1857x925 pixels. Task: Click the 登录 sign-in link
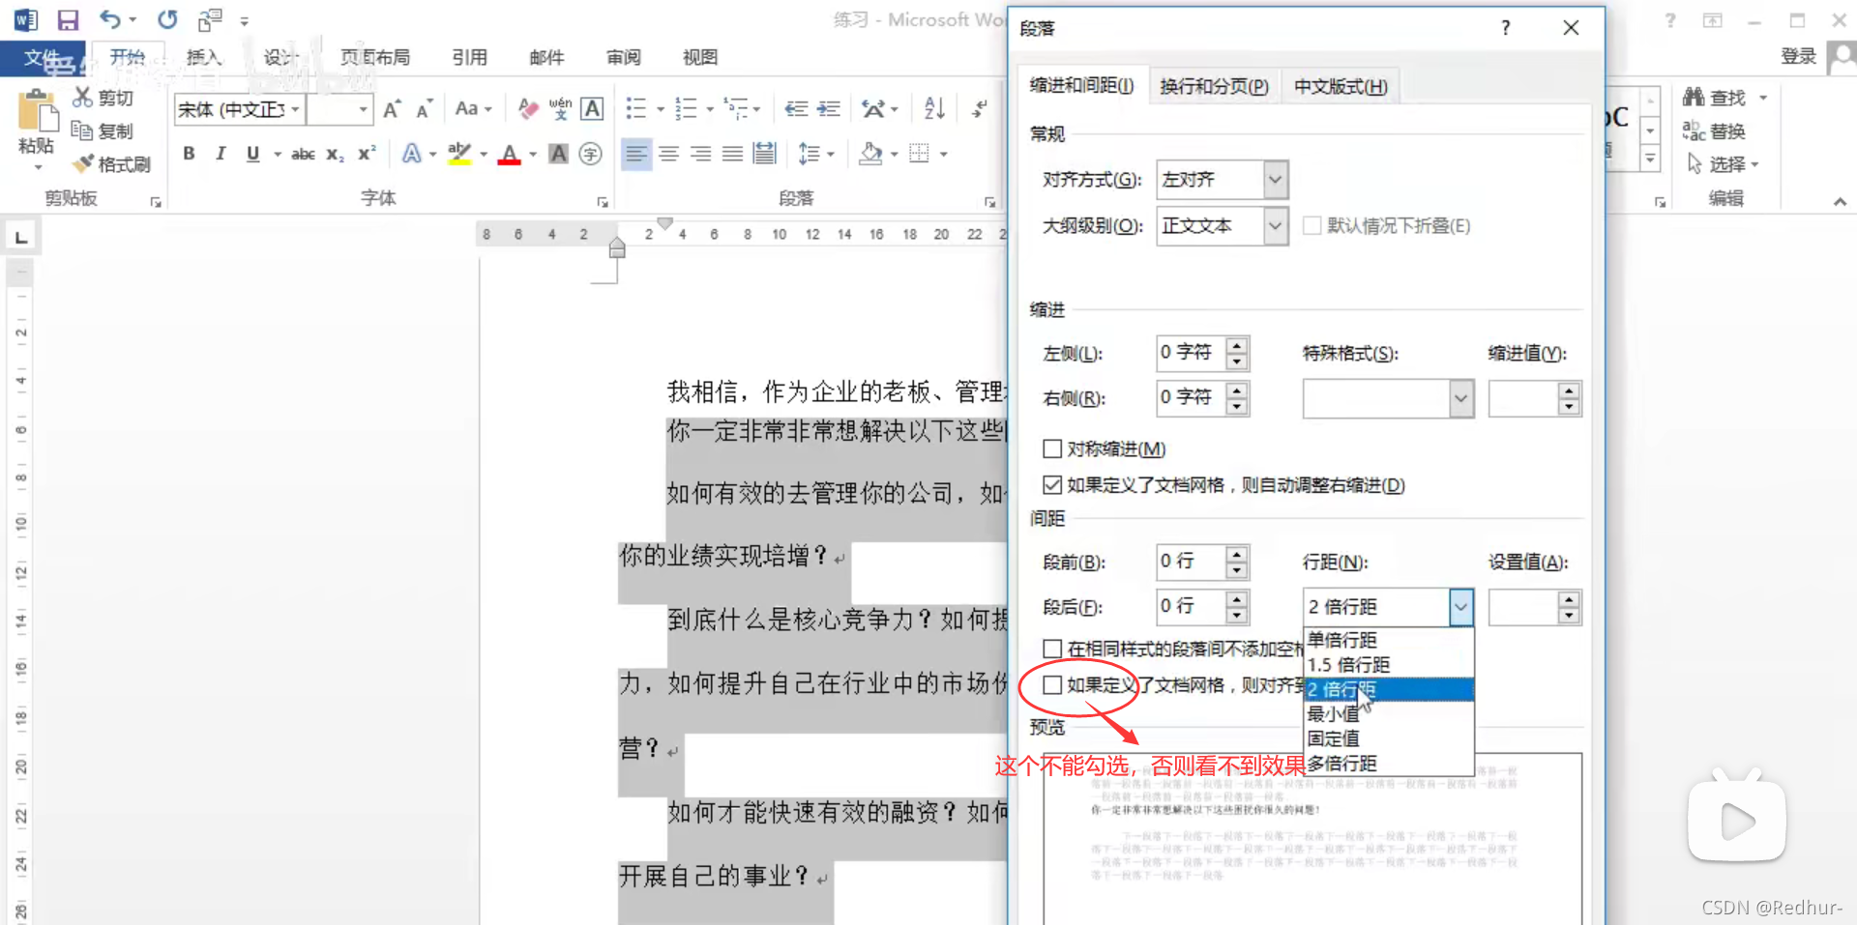click(x=1797, y=55)
